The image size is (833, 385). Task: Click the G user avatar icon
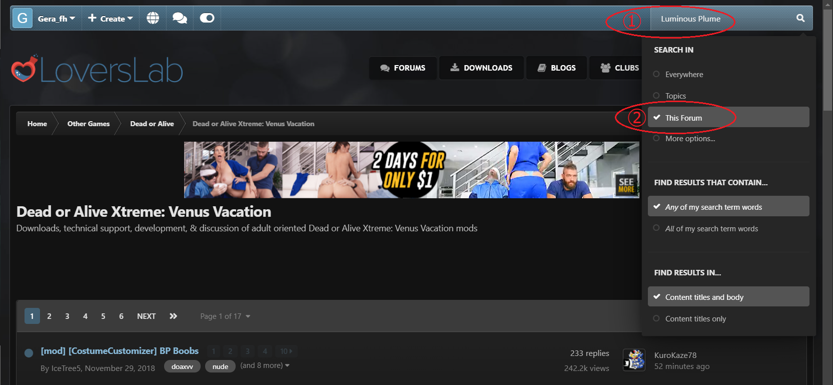coord(23,19)
